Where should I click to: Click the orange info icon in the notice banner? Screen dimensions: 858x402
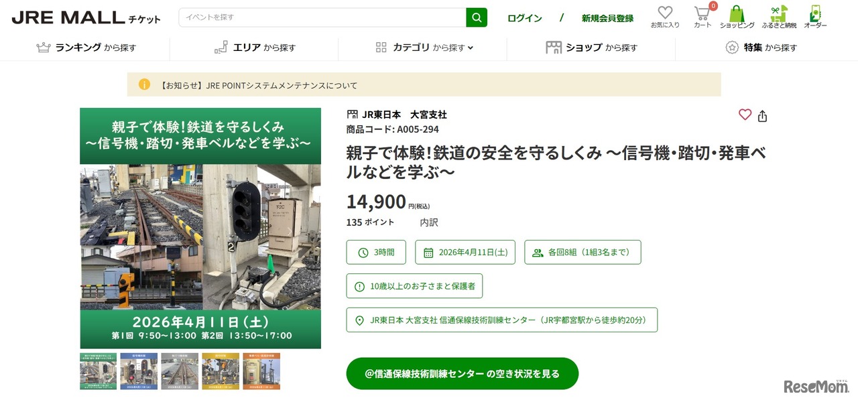pyautogui.click(x=145, y=85)
